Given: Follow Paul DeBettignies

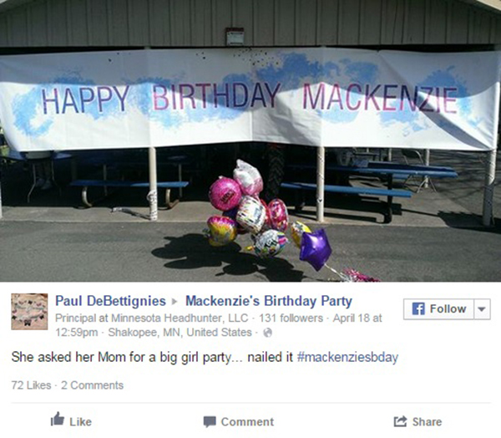Looking at the screenshot, I should (438, 309).
